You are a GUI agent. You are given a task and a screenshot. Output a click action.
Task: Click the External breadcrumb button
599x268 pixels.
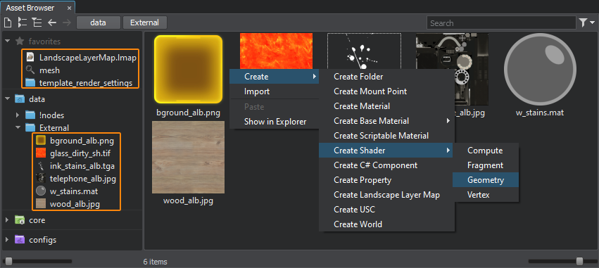pos(144,23)
